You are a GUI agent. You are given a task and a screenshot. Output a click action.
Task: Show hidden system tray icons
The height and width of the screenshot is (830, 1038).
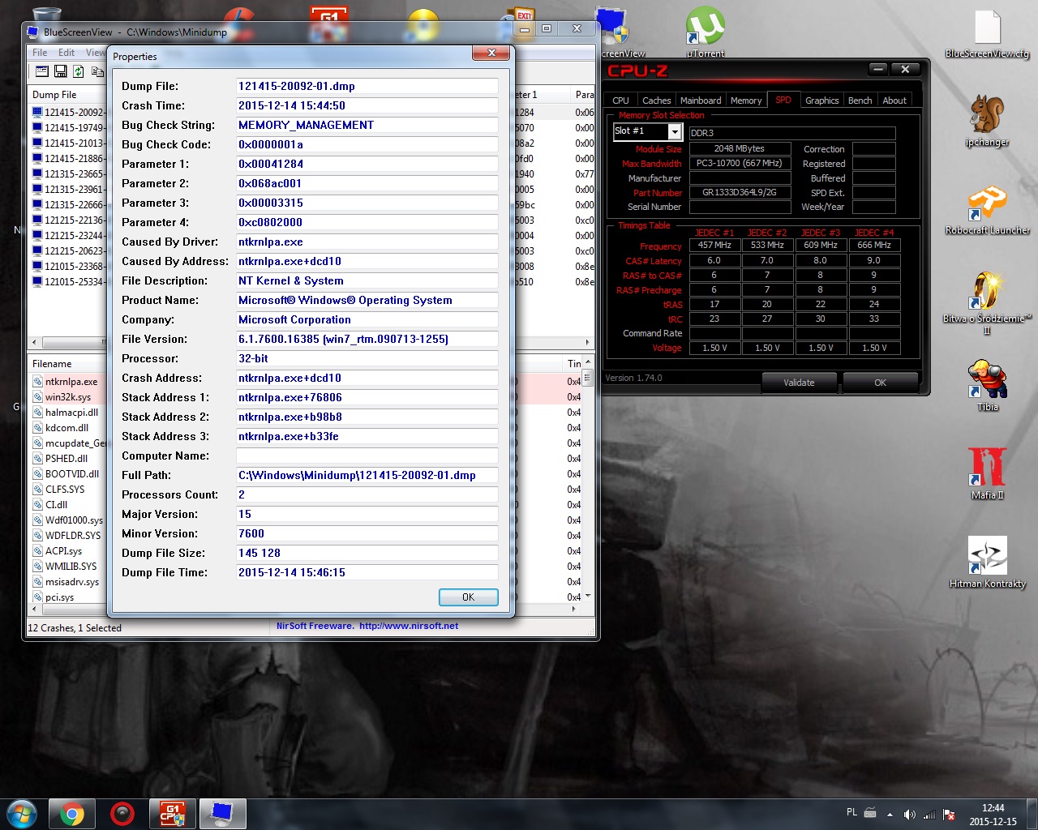pos(890,815)
